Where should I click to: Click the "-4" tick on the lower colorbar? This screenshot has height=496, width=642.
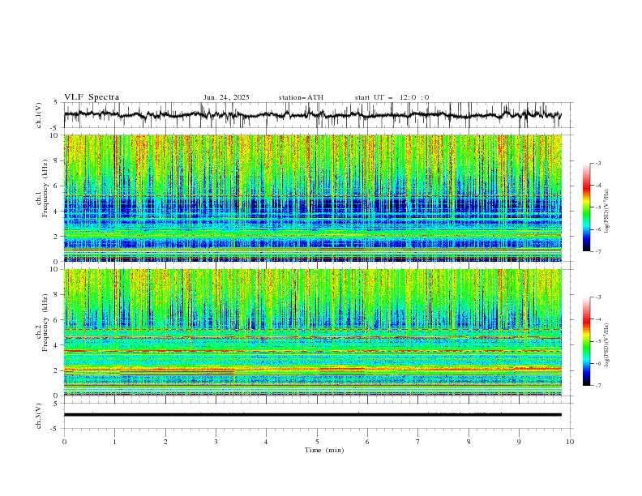point(598,319)
